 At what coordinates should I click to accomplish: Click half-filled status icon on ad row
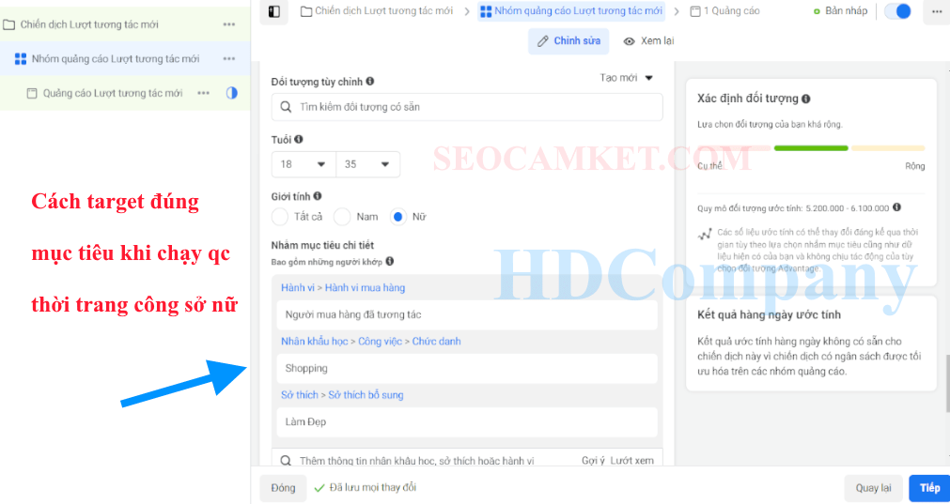231,93
